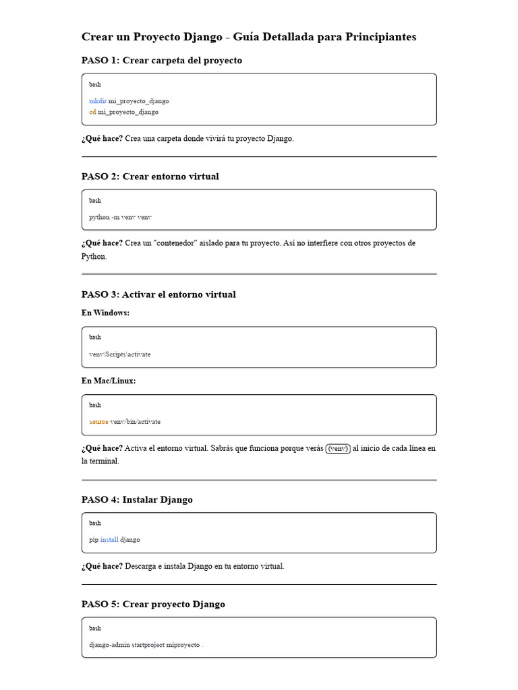Click the source venv/bin/activate command

point(125,422)
